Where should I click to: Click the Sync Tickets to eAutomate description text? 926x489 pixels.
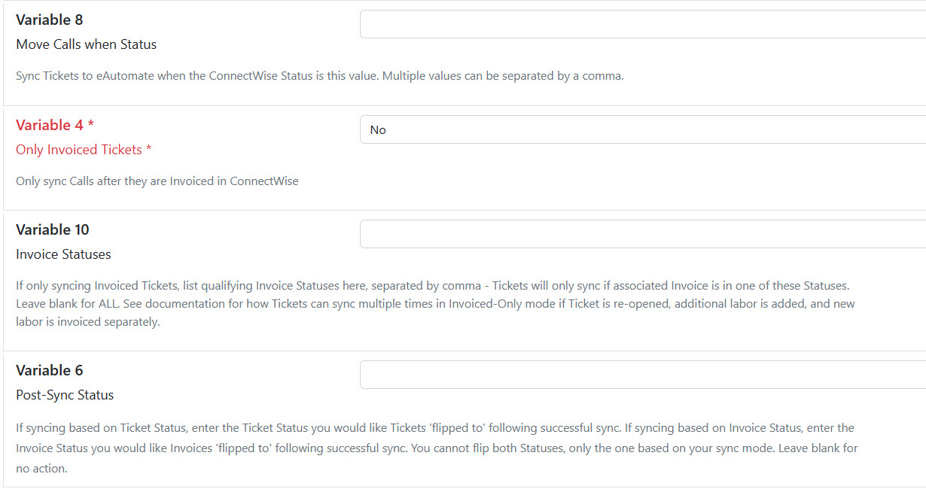pos(320,76)
